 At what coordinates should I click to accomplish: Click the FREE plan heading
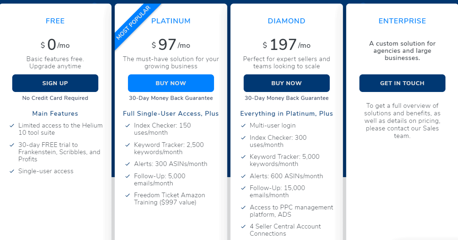click(x=55, y=21)
